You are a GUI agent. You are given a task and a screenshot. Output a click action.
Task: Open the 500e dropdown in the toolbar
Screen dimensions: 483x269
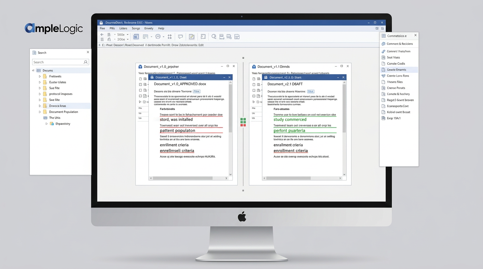(127, 35)
